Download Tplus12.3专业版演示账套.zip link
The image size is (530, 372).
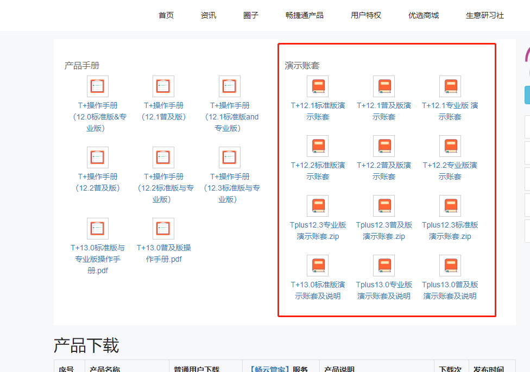coord(318,231)
